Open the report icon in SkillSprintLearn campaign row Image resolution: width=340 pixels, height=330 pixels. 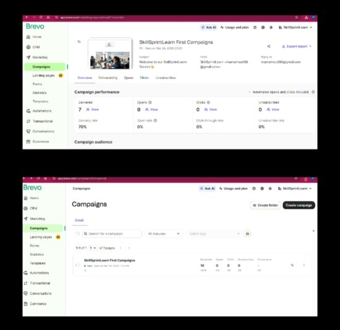click(292, 265)
